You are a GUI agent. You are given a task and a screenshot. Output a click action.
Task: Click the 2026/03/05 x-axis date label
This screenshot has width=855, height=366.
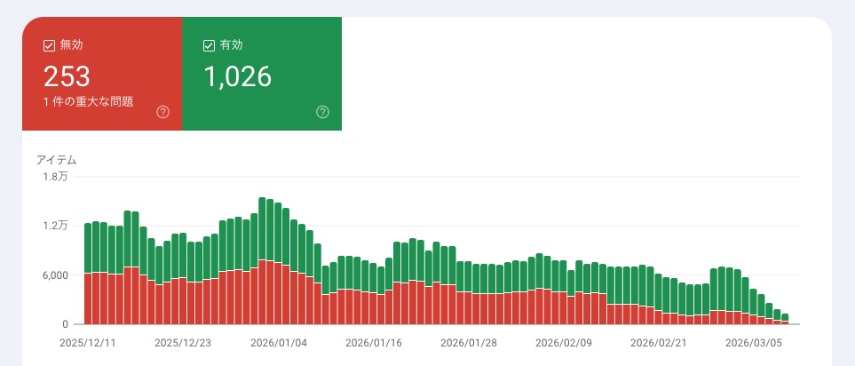pyautogui.click(x=752, y=341)
